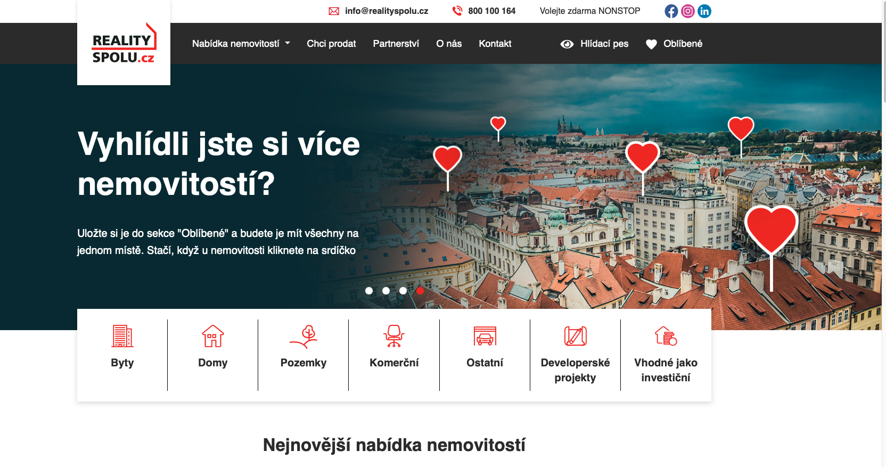
Task: Open the Facebook social icon
Action: [x=671, y=11]
